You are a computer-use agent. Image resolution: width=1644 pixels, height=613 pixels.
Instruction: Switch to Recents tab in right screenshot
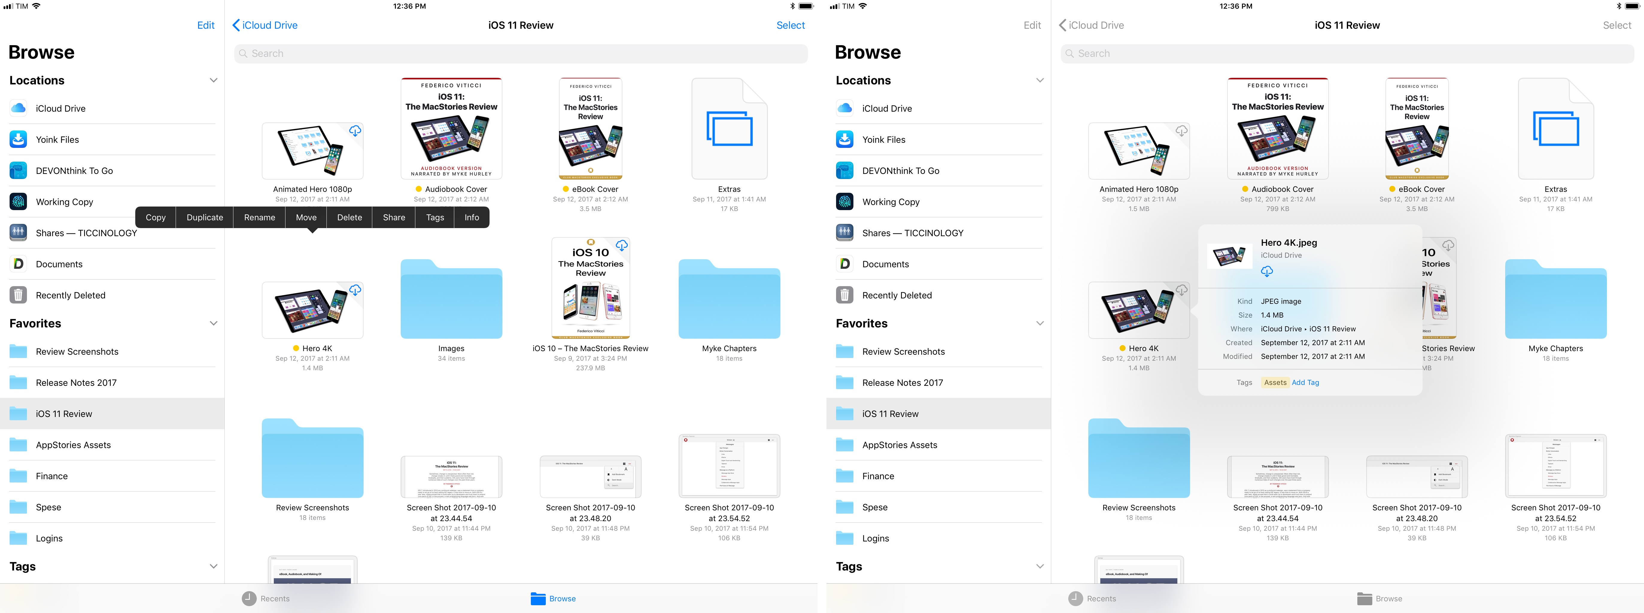point(1092,599)
